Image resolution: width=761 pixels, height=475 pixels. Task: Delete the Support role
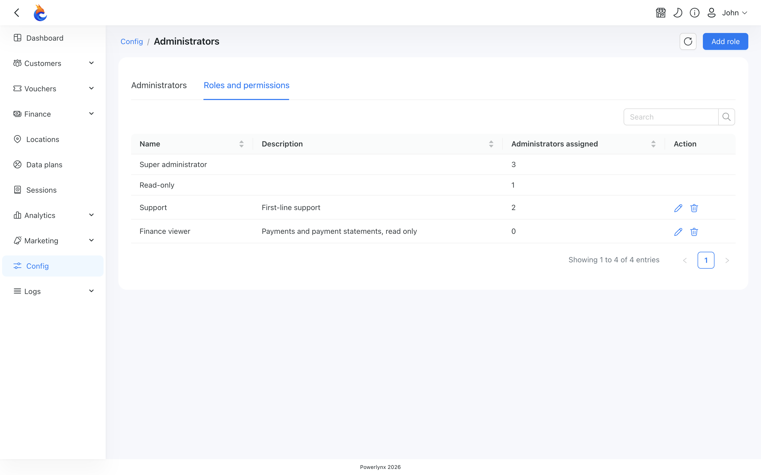point(694,208)
